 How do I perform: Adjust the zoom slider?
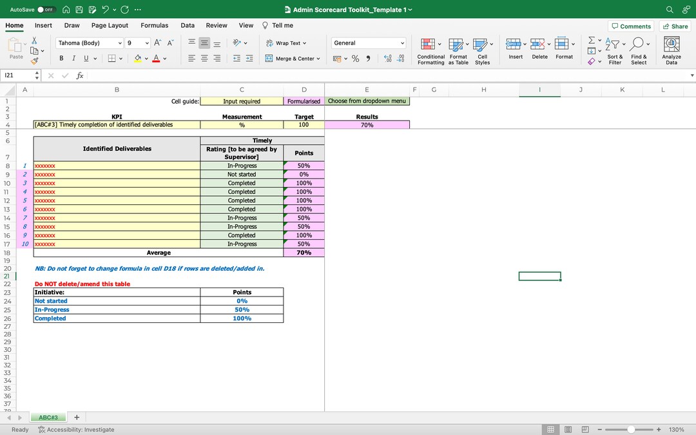(x=630, y=429)
